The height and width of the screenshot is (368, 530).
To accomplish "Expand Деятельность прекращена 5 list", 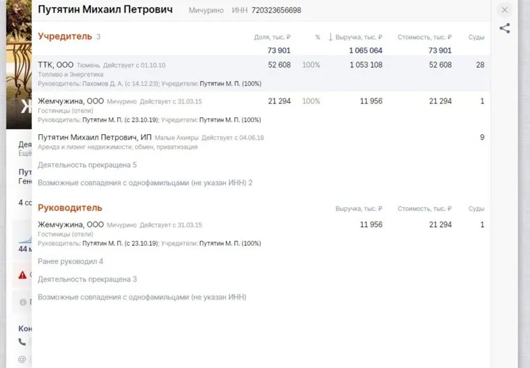I will coord(87,165).
